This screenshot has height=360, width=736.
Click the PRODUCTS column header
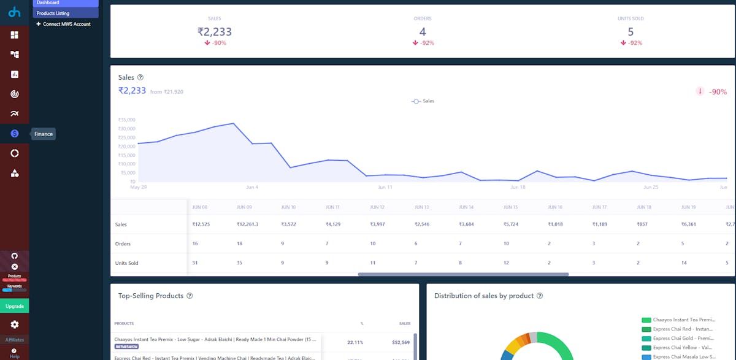(x=124, y=323)
